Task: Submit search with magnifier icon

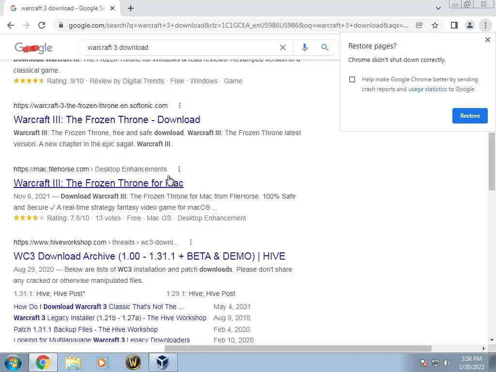Action: click(325, 47)
